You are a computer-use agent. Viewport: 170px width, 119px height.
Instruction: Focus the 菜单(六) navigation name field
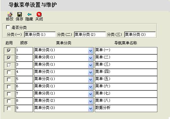[126, 87]
